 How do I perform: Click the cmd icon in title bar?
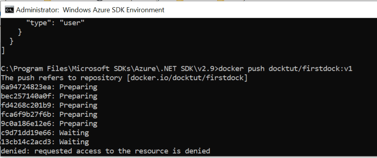pyautogui.click(x=9, y=10)
